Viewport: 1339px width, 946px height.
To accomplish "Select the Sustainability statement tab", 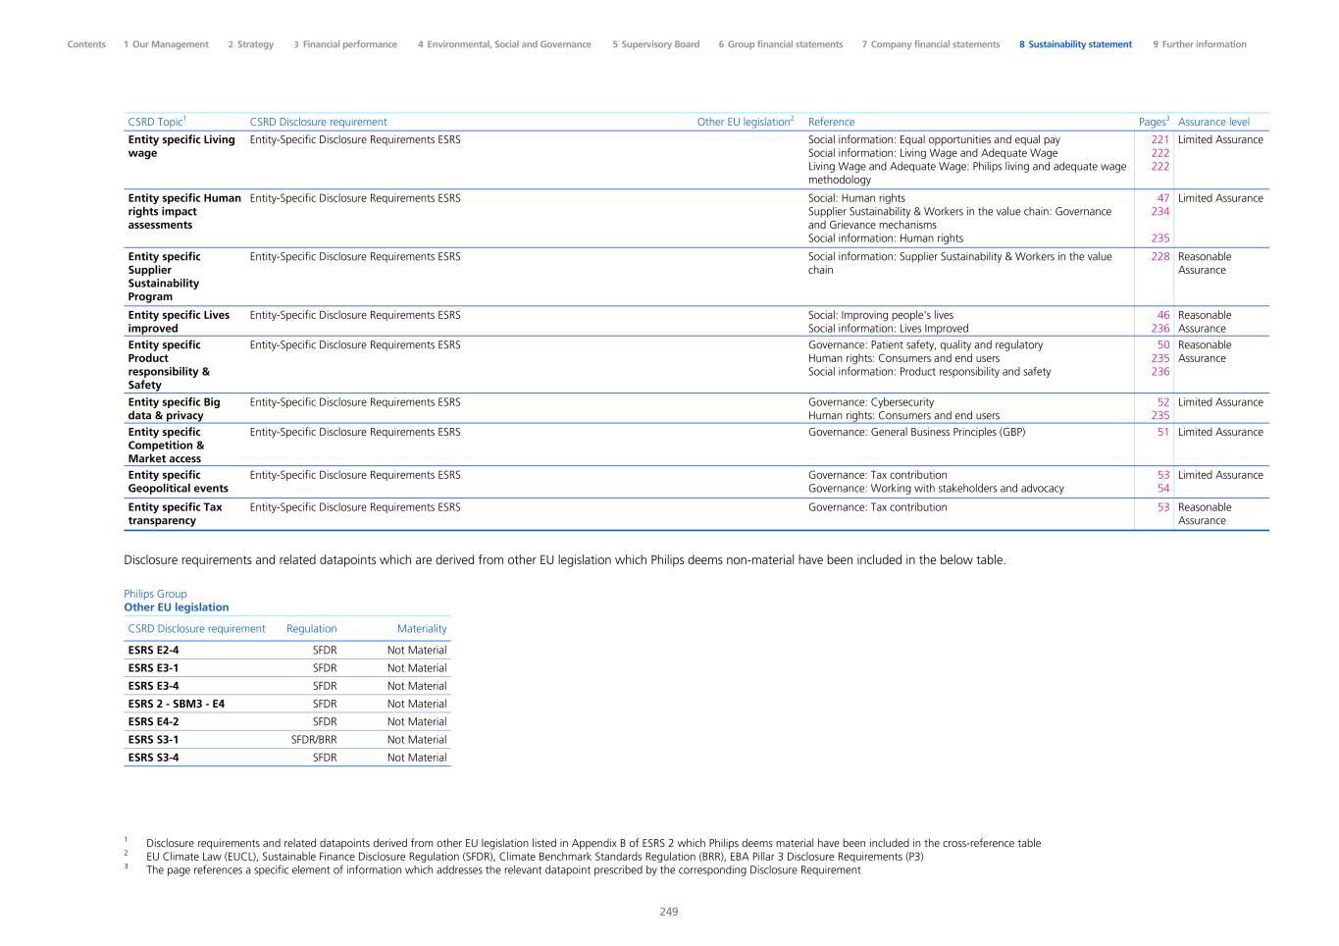I will pos(1075,44).
